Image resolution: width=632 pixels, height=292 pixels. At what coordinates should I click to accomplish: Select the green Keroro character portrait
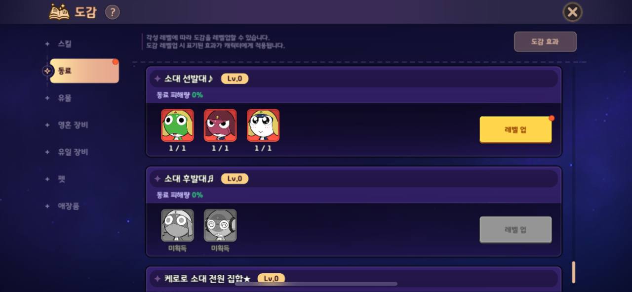(177, 125)
